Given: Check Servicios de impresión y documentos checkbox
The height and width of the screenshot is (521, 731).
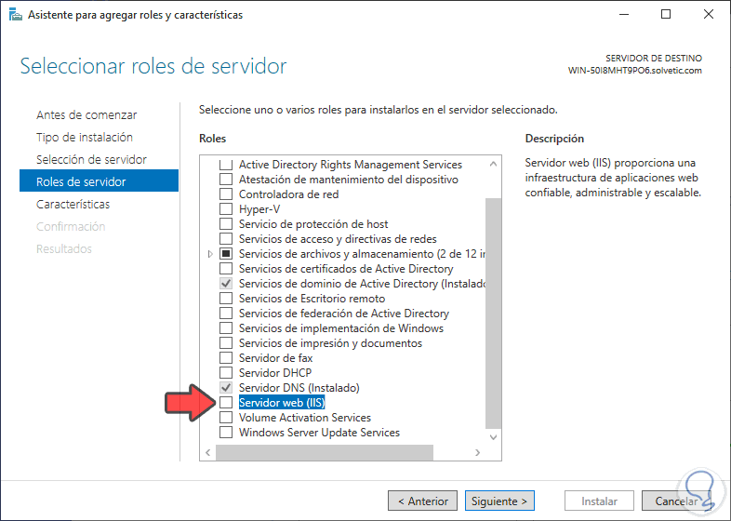Looking at the screenshot, I should 226,343.
